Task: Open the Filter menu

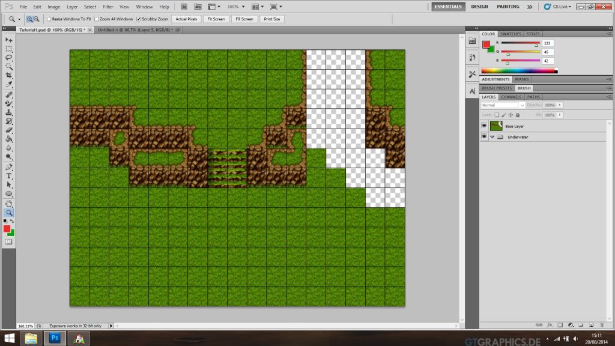Action: point(108,7)
